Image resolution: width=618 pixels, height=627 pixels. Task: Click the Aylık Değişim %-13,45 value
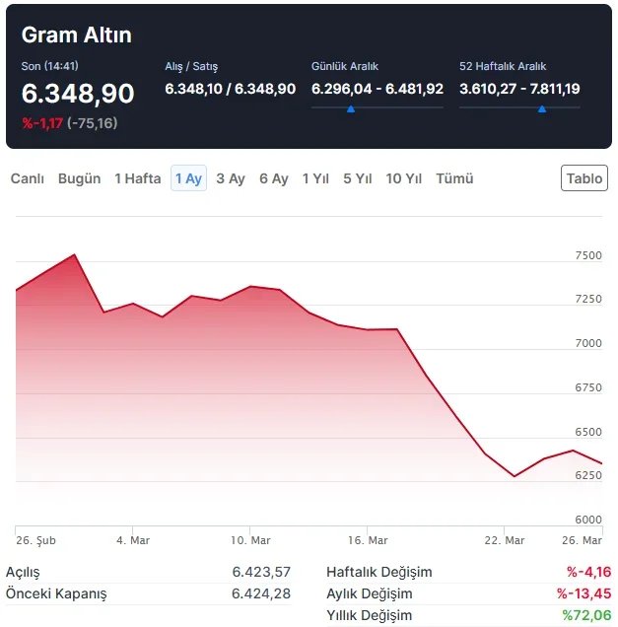coord(584,593)
